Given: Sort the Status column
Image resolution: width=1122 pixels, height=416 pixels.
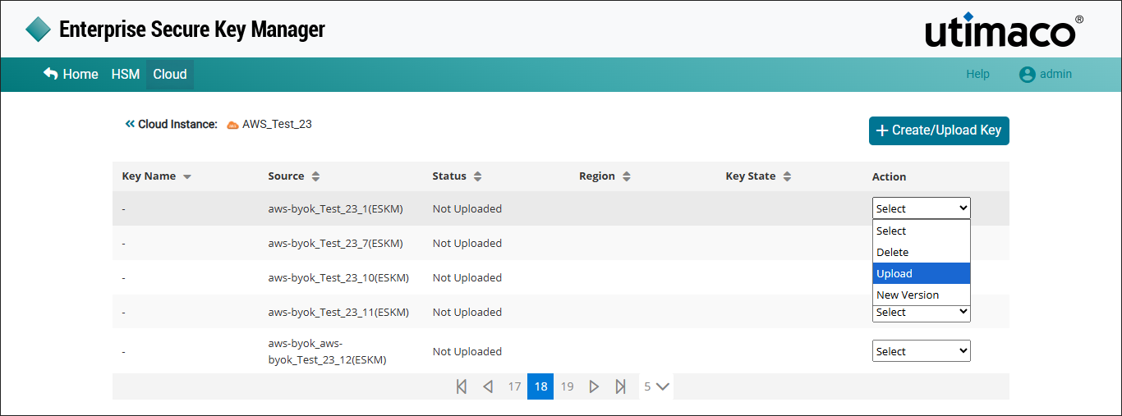Looking at the screenshot, I should [477, 176].
